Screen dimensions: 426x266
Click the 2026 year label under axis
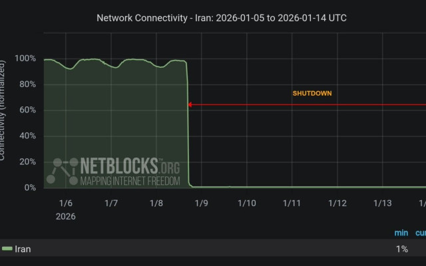tap(65, 216)
